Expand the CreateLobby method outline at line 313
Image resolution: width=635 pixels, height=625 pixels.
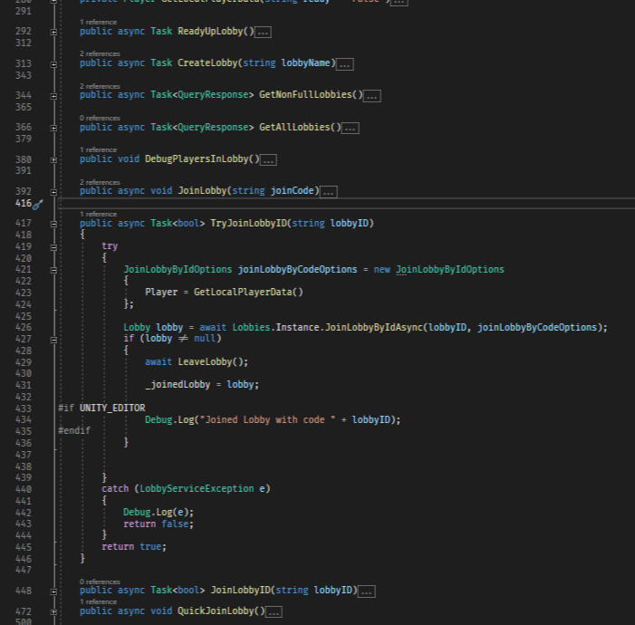pyautogui.click(x=53, y=63)
